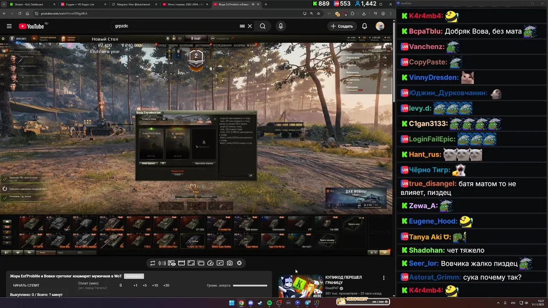Screen dimensions: 548x308
Task: Open Chrome from the taskbar
Action: click(241, 303)
